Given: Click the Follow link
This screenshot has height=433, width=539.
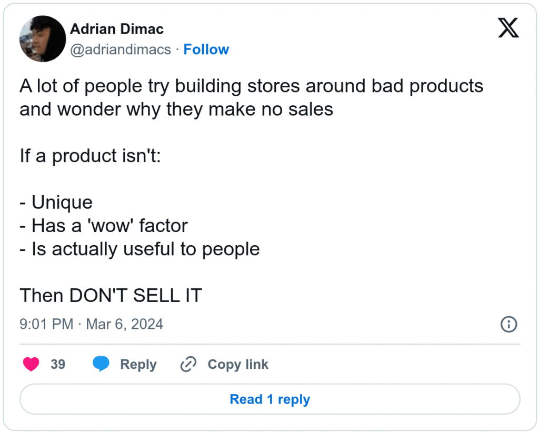Looking at the screenshot, I should point(206,49).
